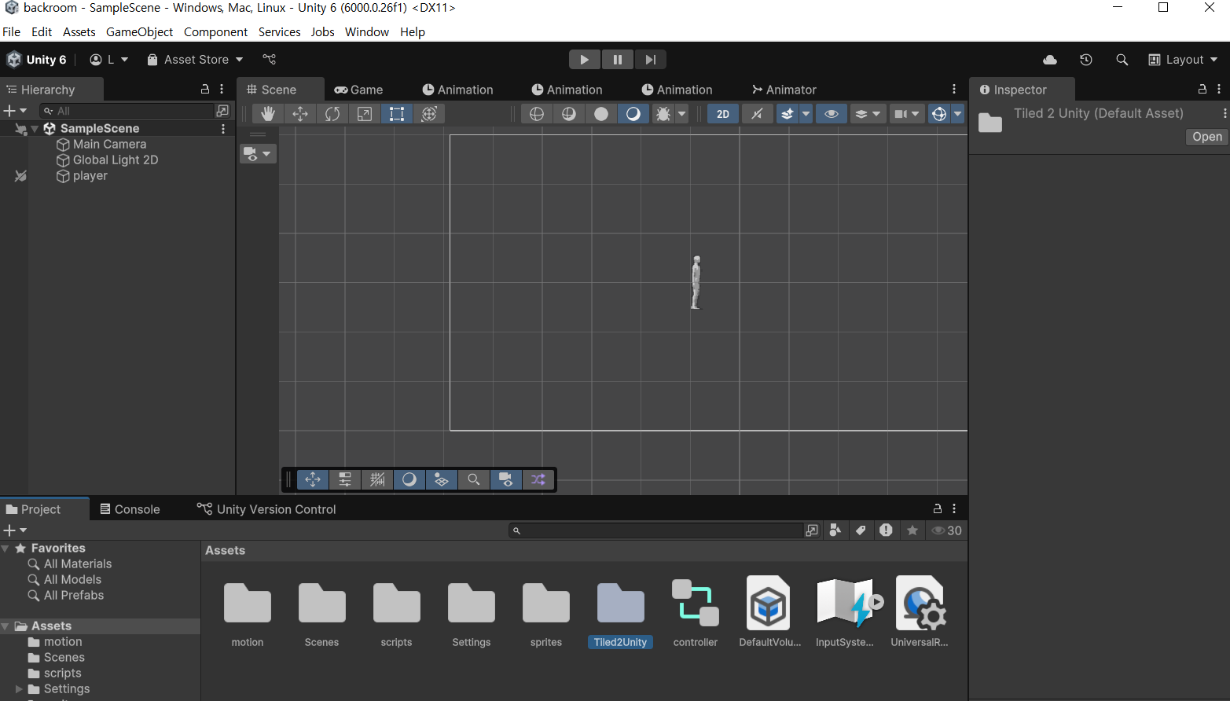This screenshot has width=1230, height=701.
Task: Open the Window menu
Action: click(x=367, y=32)
